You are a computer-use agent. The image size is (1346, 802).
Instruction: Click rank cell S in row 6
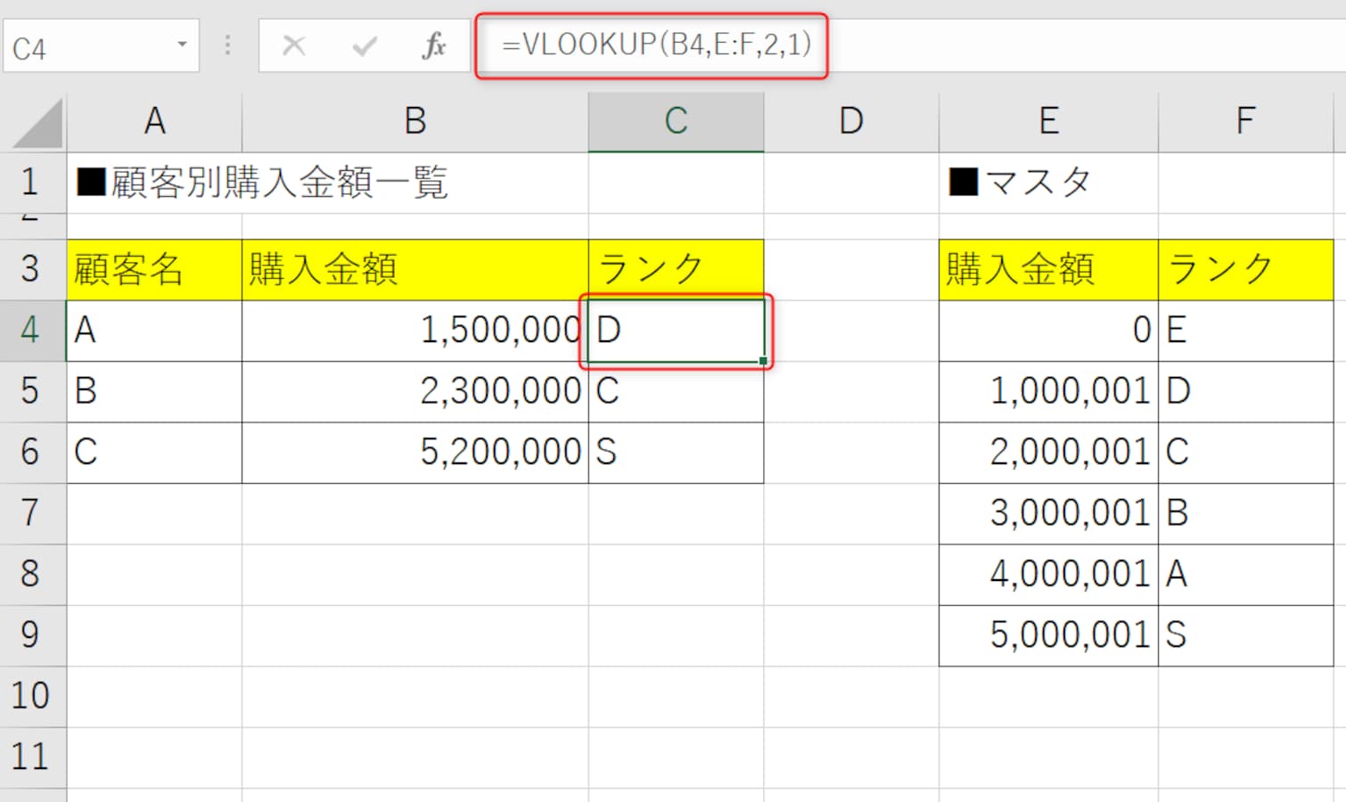click(676, 453)
